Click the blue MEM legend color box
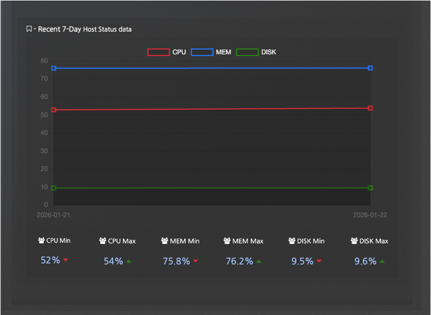The image size is (431, 315). [201, 52]
